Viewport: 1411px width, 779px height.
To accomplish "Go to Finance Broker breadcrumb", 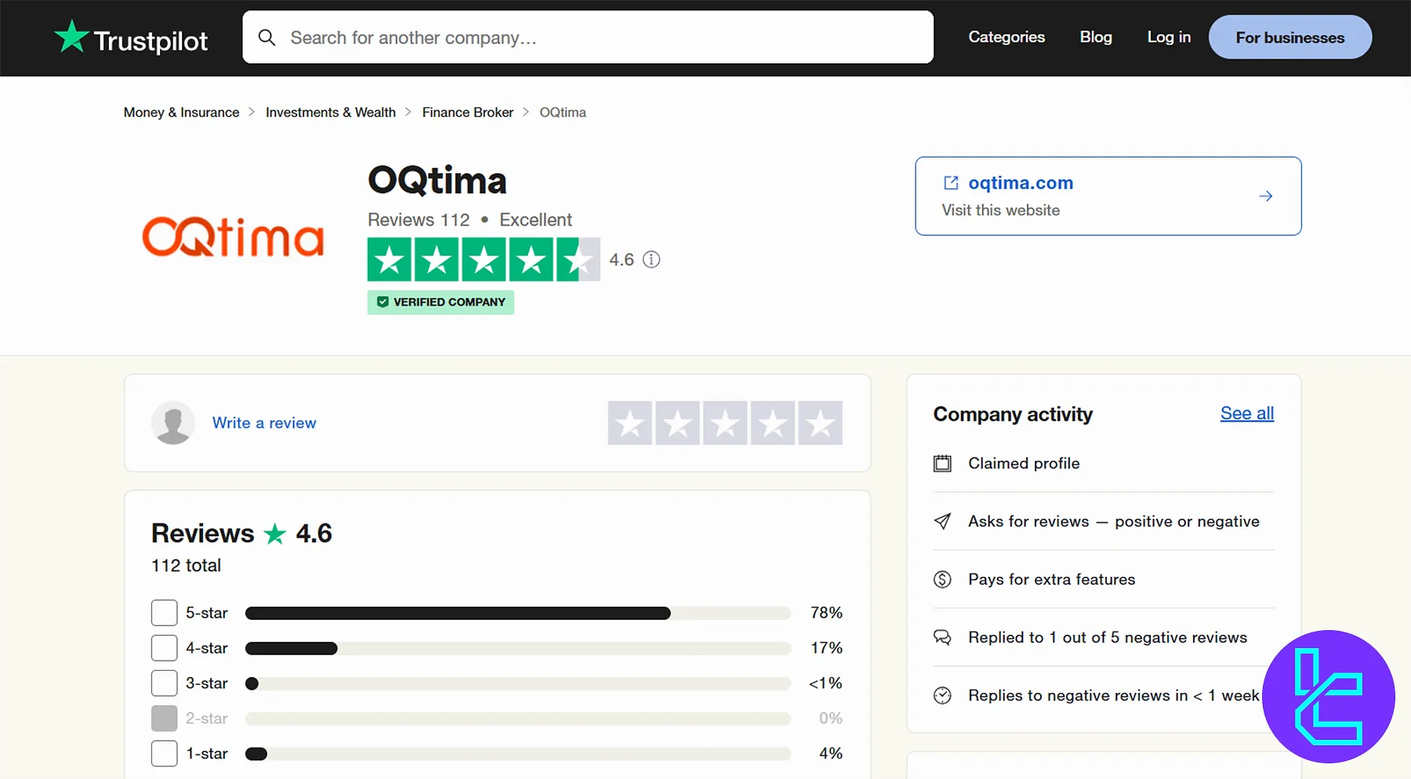I will pyautogui.click(x=468, y=112).
